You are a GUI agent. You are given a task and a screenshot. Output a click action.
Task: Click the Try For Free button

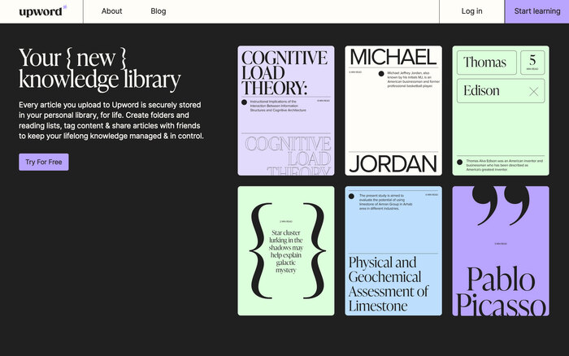tap(44, 162)
